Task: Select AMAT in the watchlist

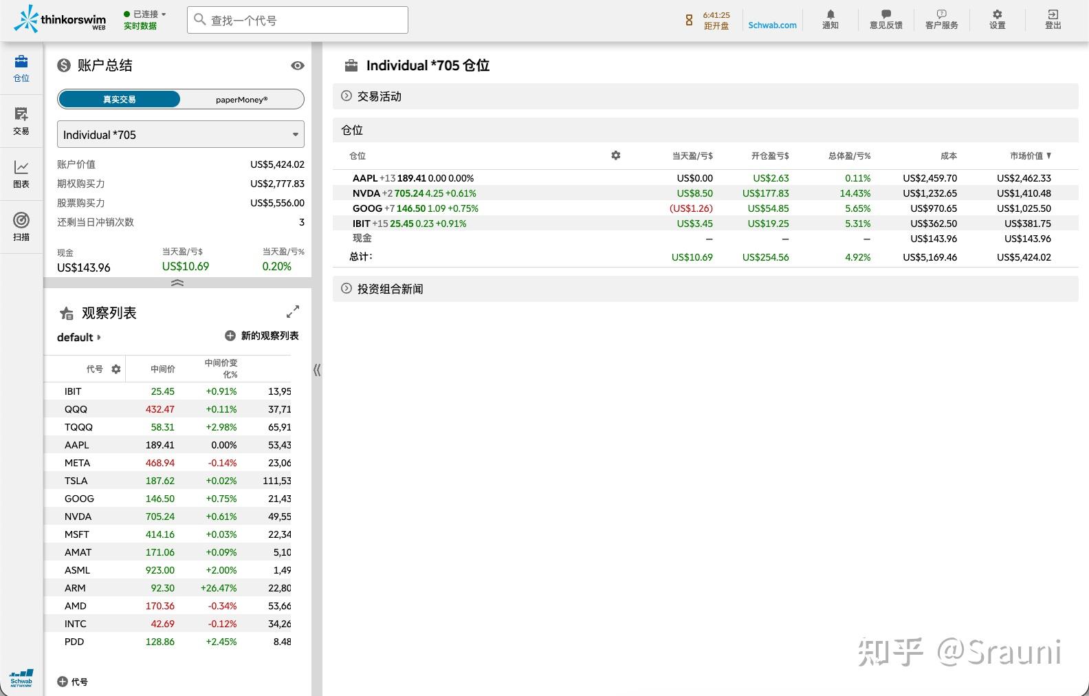Action: [x=168, y=552]
